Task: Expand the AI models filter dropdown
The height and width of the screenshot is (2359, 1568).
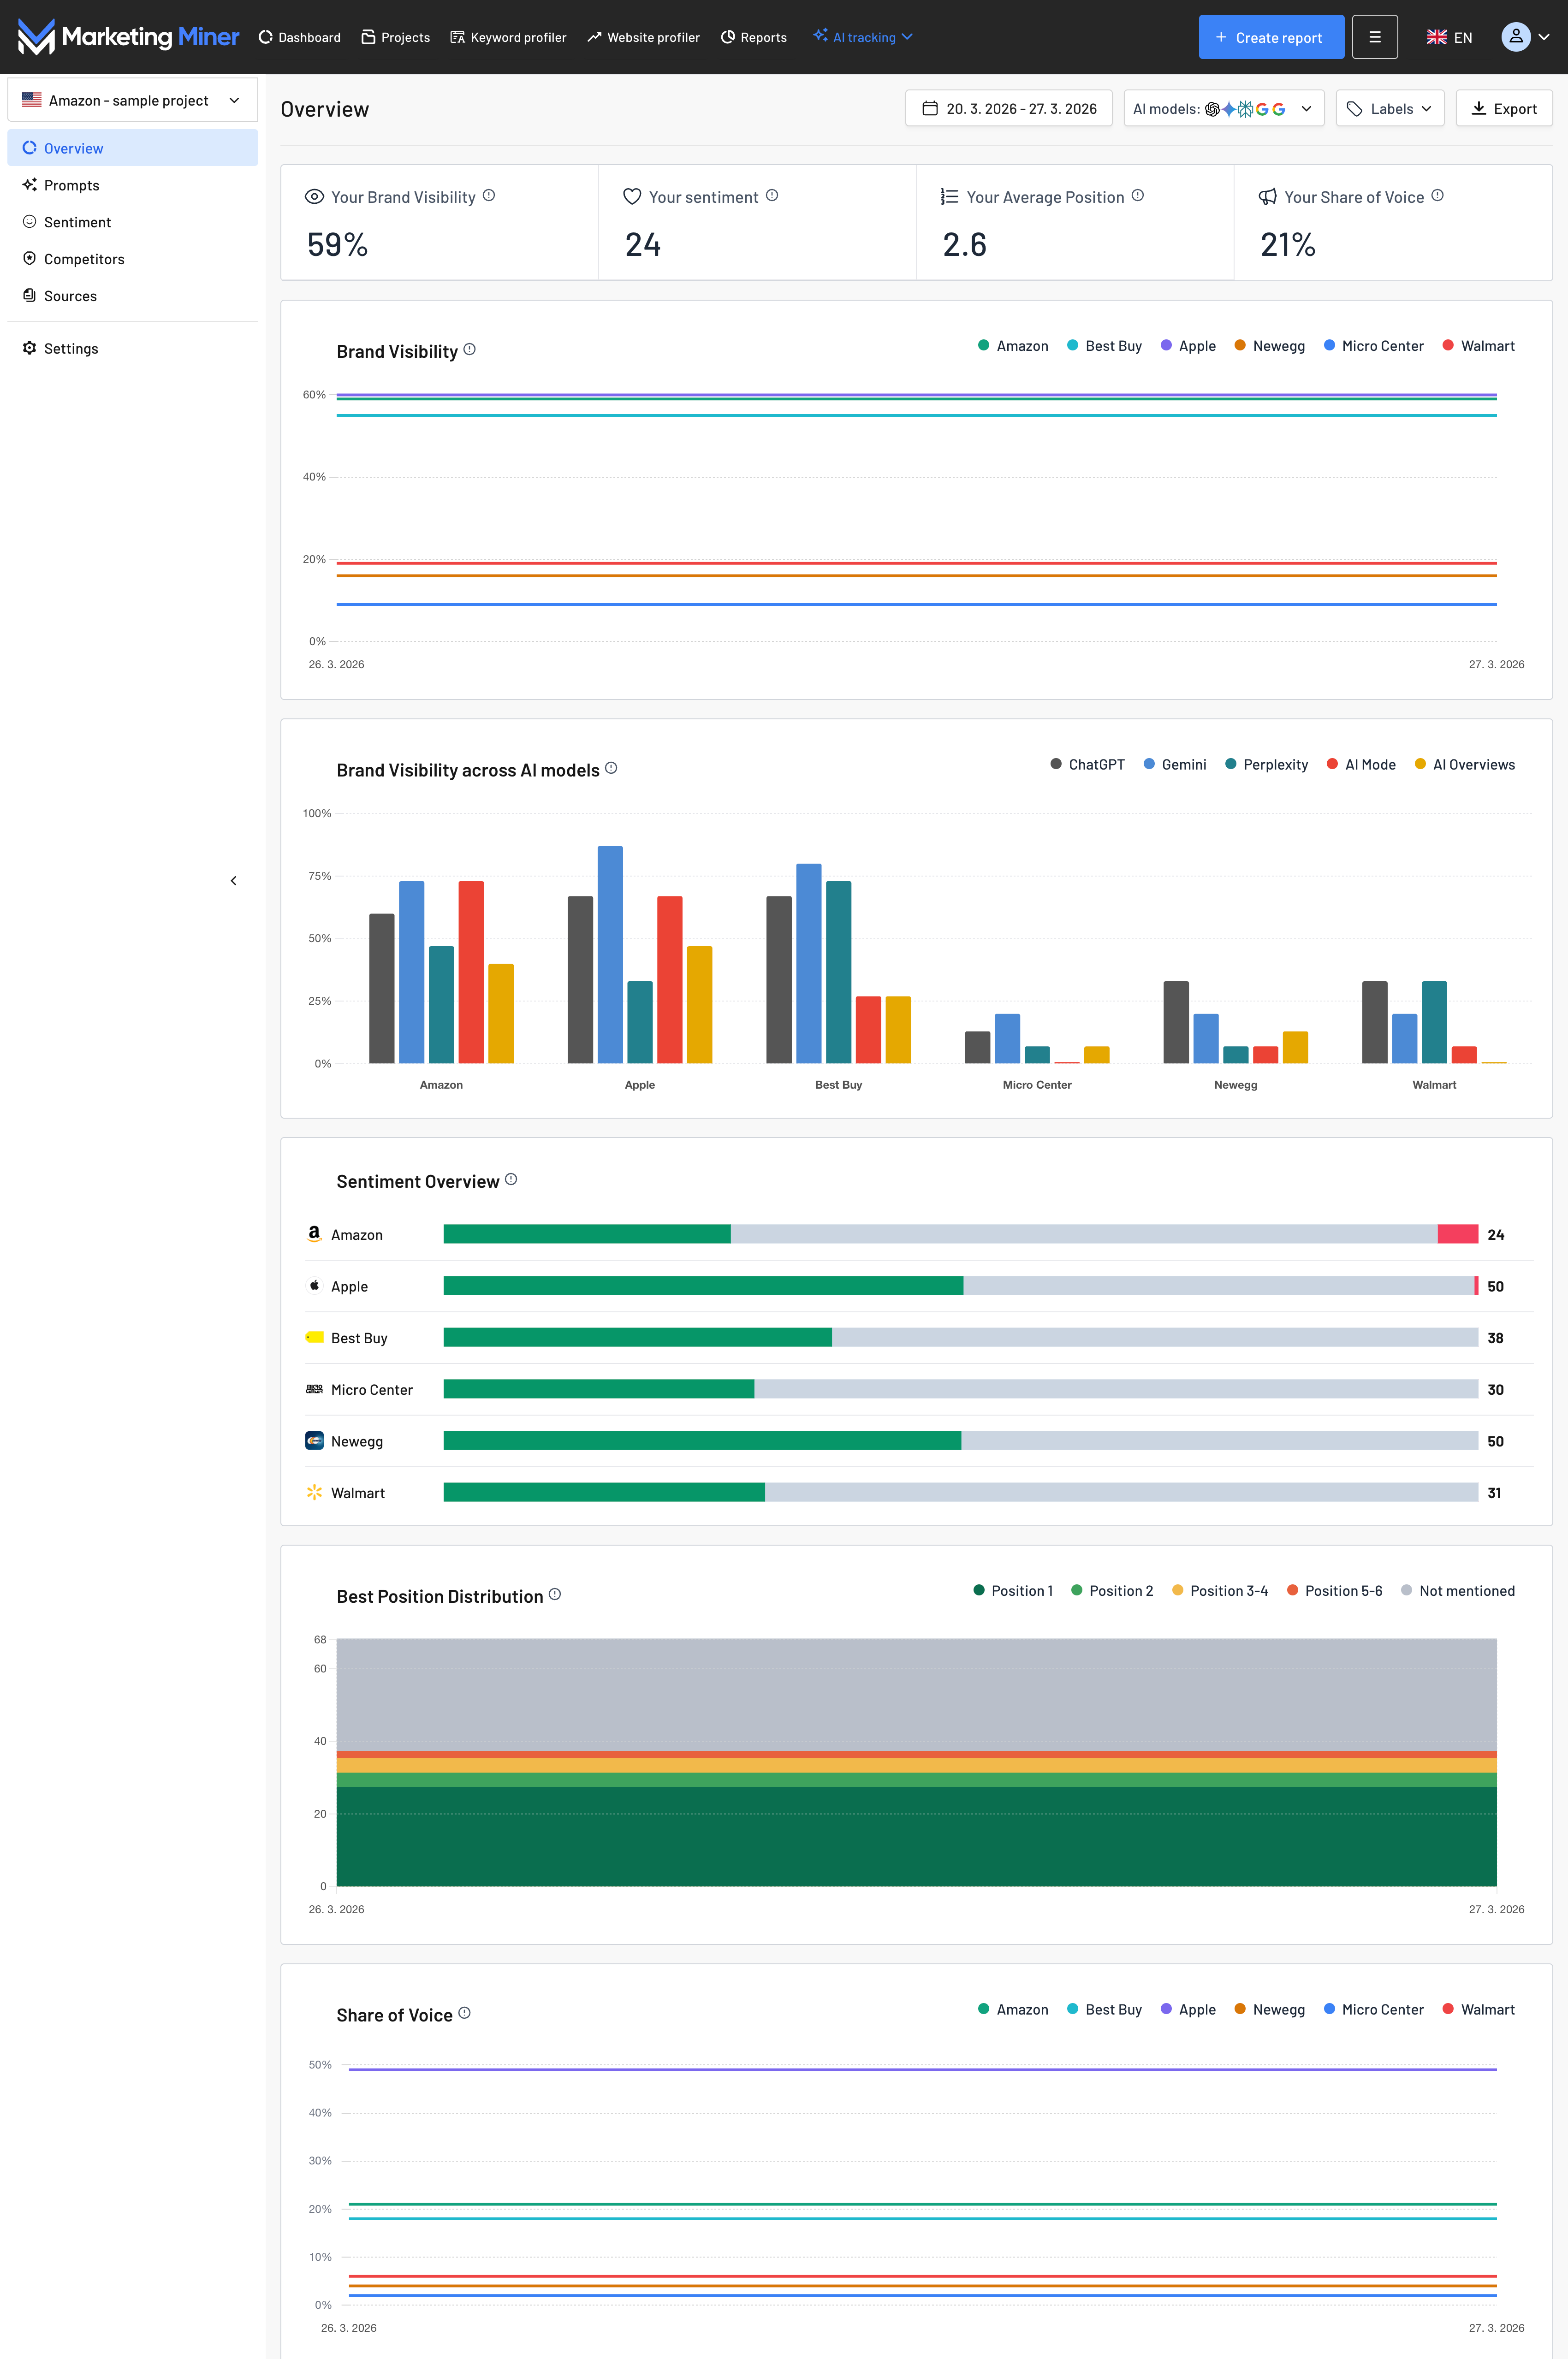Action: pos(1223,109)
